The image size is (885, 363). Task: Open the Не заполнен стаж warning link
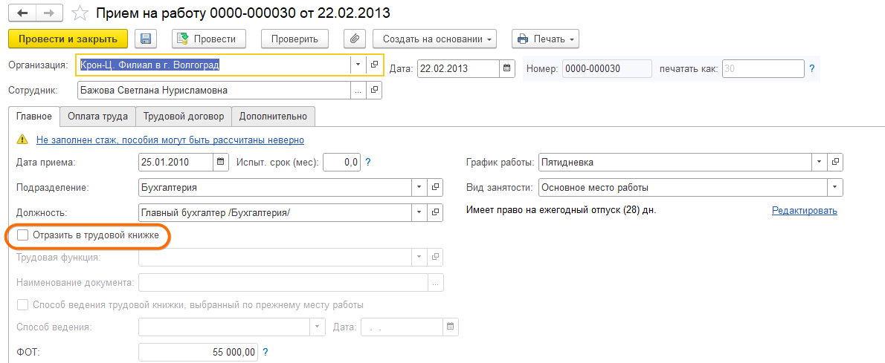[x=170, y=140]
